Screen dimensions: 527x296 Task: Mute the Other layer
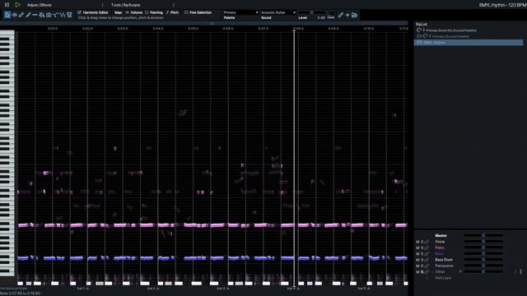[417, 272]
